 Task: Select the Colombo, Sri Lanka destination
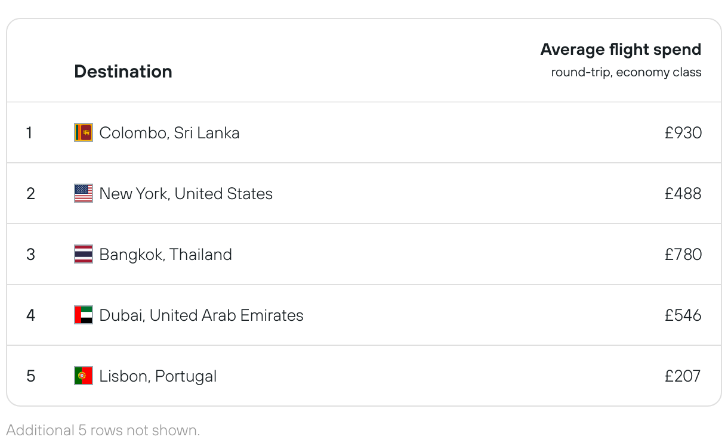pyautogui.click(x=169, y=132)
